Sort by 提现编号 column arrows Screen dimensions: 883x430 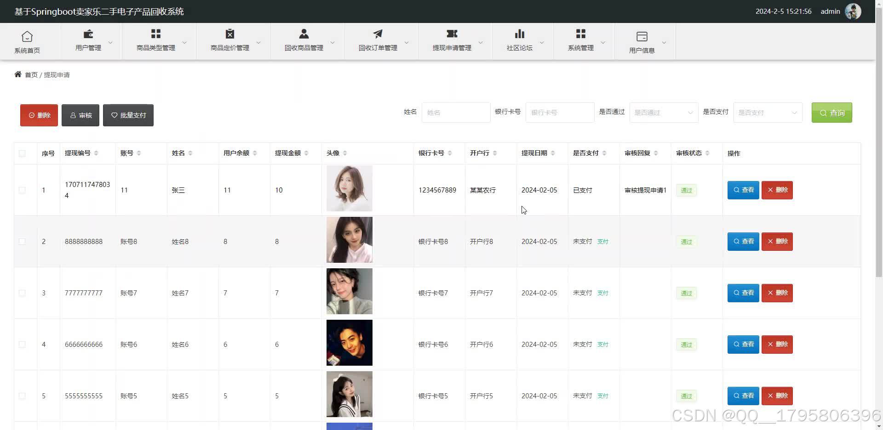[96, 153]
